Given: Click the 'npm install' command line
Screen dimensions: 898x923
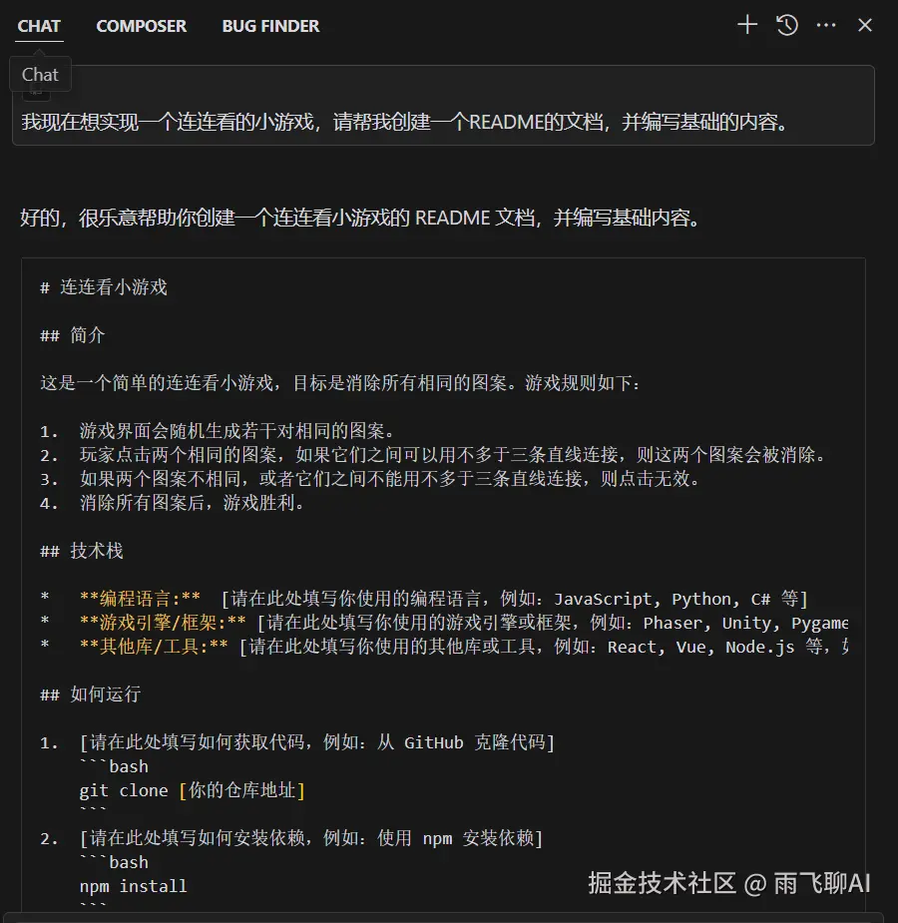Looking at the screenshot, I should [133, 886].
